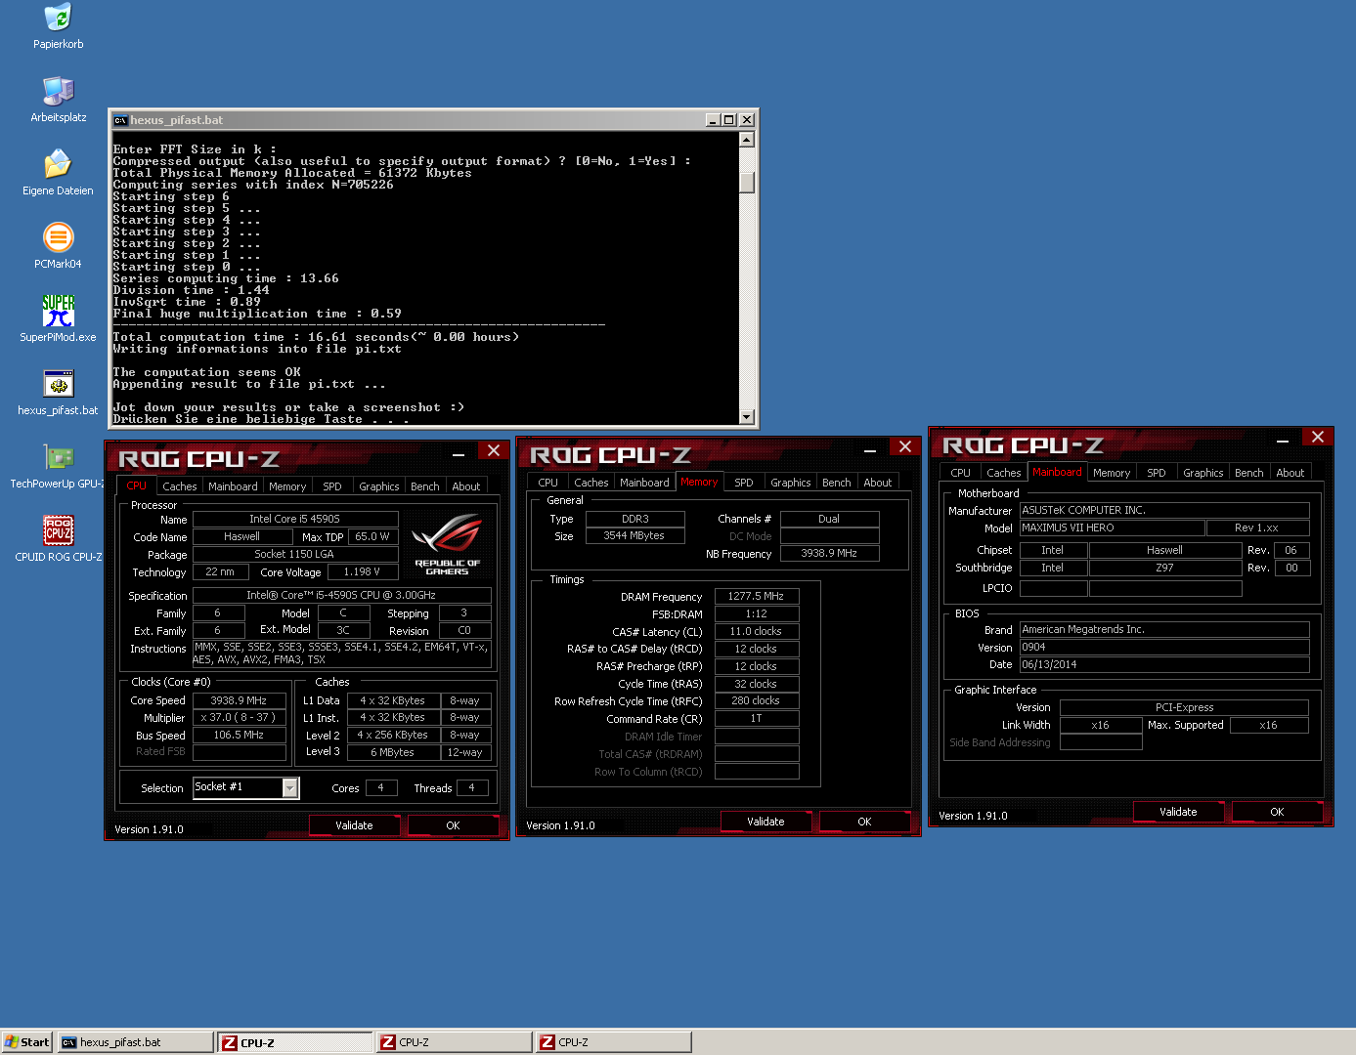
Task: Click the Core Voltage 1.198 V field
Action: tap(362, 571)
